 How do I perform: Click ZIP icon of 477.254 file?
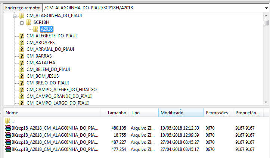8,149
